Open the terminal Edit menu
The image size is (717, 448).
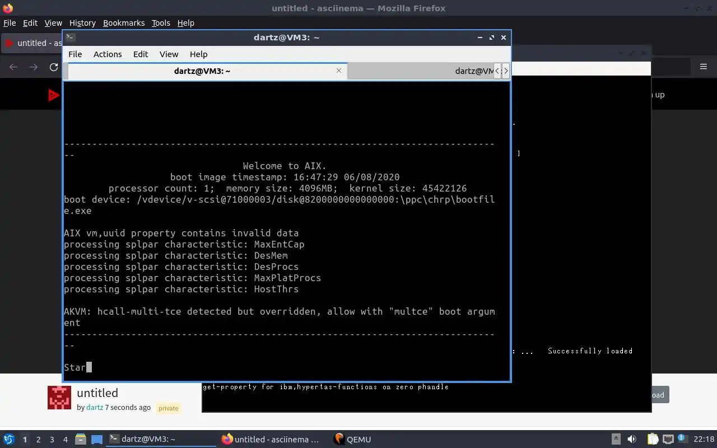tap(141, 54)
